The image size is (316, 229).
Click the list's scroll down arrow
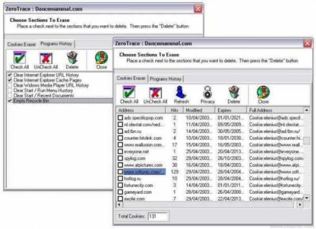pos(307,198)
